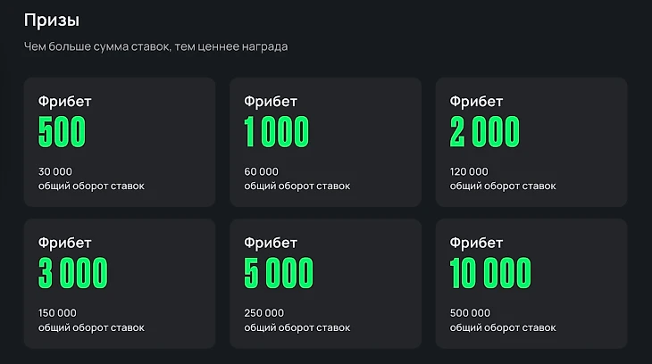Image resolution: width=652 pixels, height=364 pixels.
Task: Select the Фрибет 5 000 prize card
Action: click(x=325, y=284)
